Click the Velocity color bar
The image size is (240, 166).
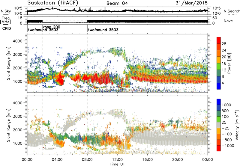point(219,125)
